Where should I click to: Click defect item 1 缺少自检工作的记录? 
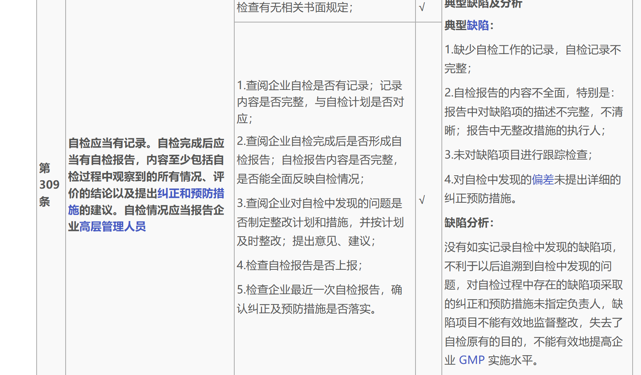(533, 59)
